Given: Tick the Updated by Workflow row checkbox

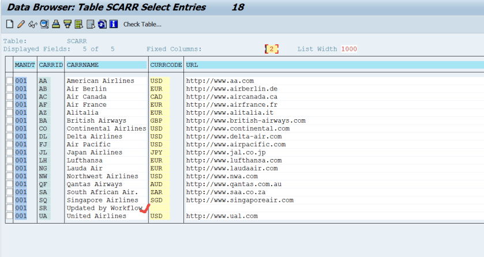Looking at the screenshot, I should tap(10, 208).
